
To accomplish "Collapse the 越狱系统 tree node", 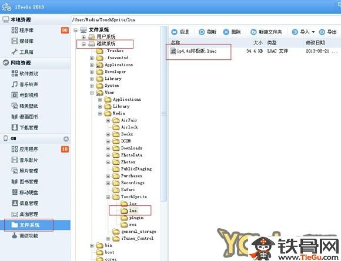I will 83,44.
